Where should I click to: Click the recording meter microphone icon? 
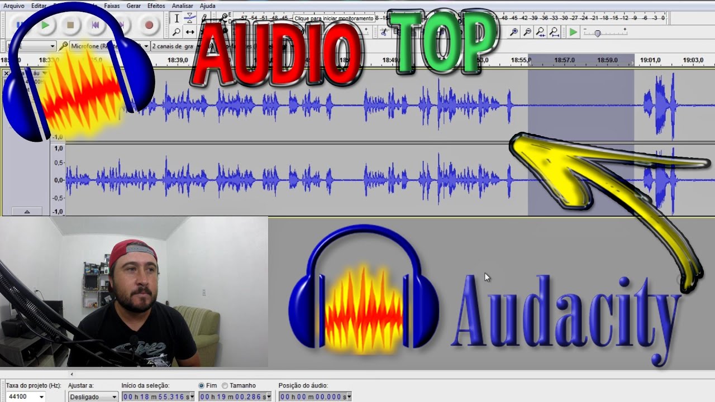(x=225, y=18)
